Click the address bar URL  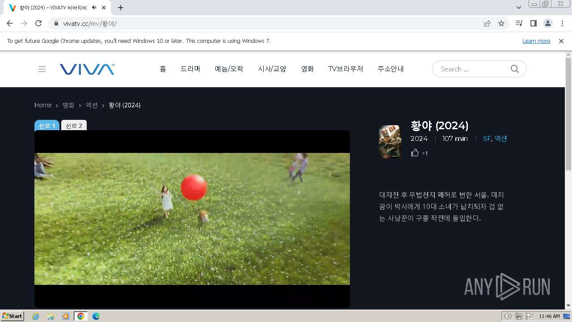click(90, 23)
